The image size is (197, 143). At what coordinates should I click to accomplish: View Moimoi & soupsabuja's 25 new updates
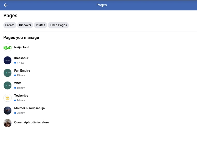point(20,113)
